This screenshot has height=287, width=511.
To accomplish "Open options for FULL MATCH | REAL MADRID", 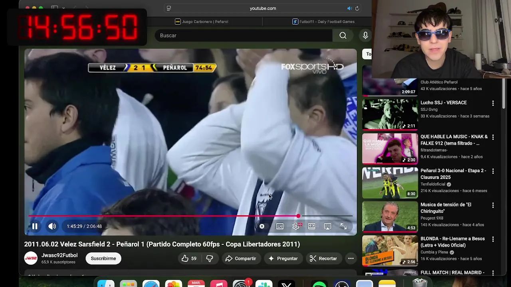I will coord(493,273).
